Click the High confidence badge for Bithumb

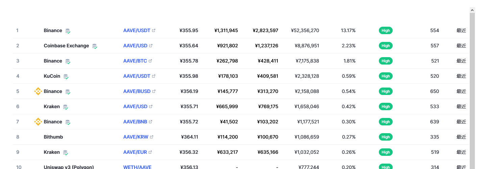coord(386,137)
